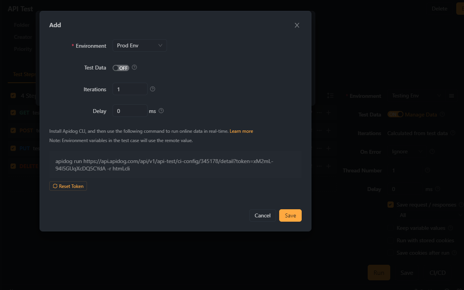
Task: Click Keep variable values option
Action: click(x=421, y=228)
